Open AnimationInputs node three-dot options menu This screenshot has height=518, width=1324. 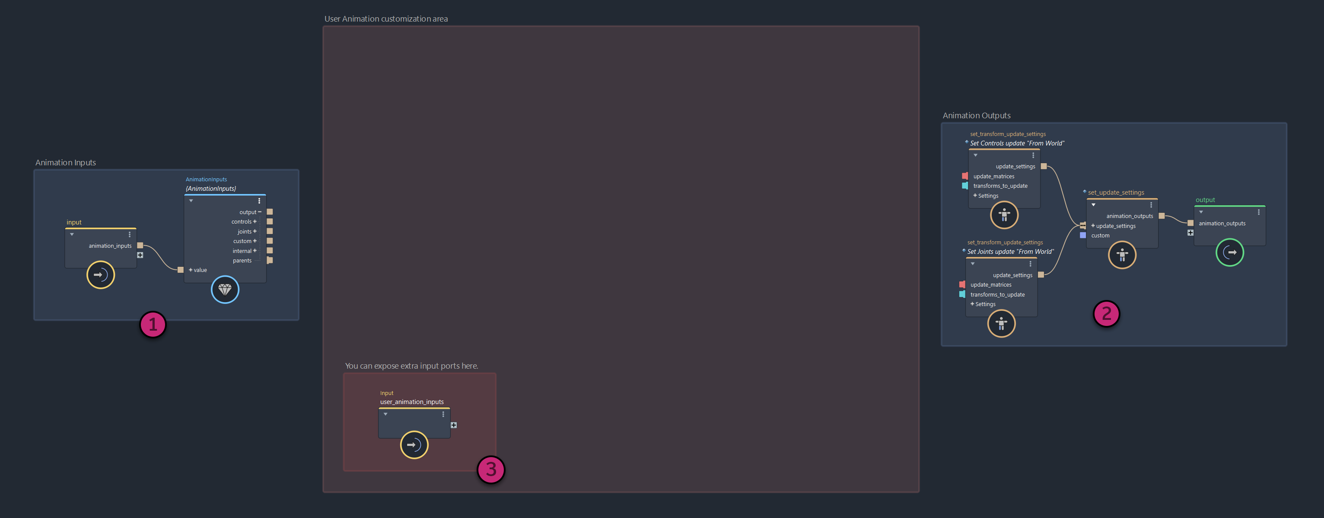coord(259,201)
